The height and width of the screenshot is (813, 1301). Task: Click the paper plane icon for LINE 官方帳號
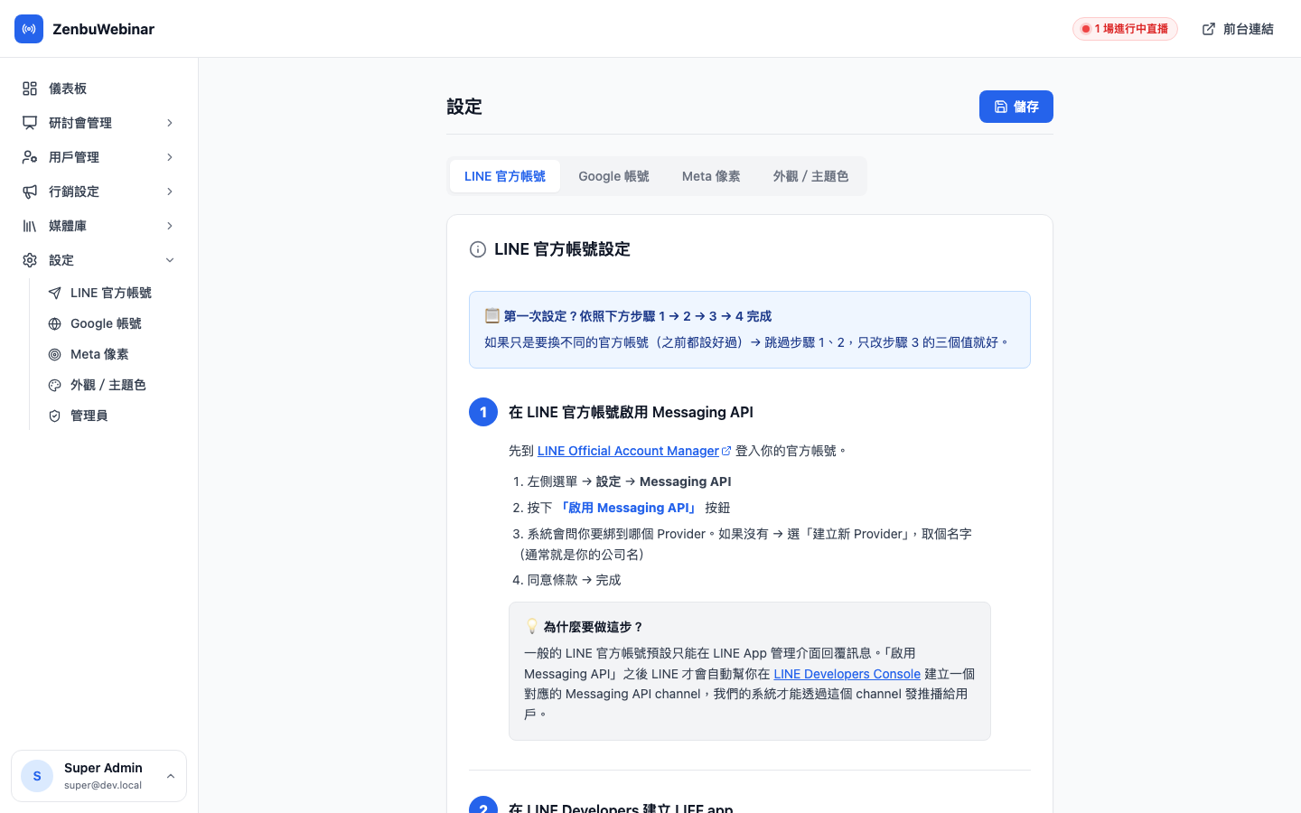tap(55, 293)
